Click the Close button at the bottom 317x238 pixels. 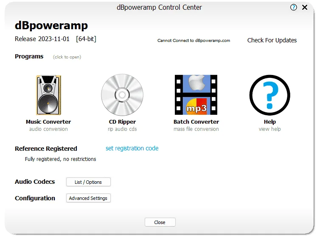coord(160,222)
